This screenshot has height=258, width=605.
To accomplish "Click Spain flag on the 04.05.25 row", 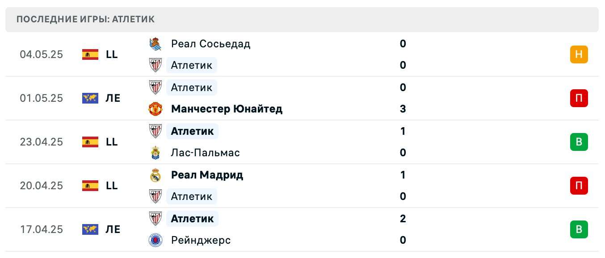I will tap(90, 54).
